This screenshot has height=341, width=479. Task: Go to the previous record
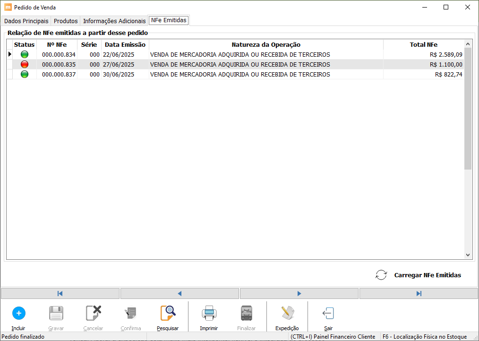tap(180, 293)
